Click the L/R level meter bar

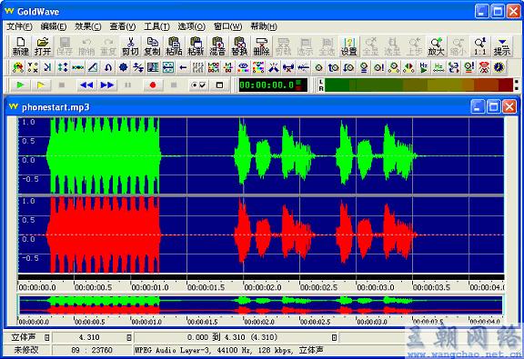click(x=419, y=85)
